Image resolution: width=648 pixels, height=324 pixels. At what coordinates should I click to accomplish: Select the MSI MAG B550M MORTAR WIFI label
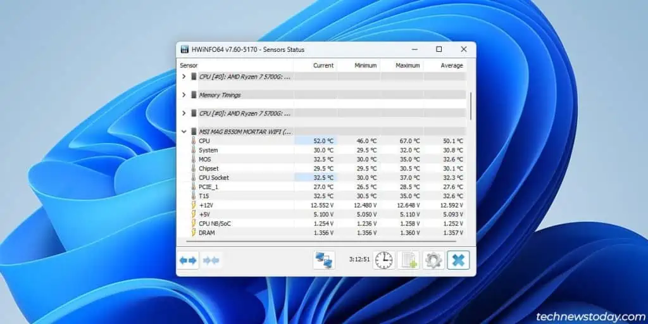[x=245, y=132]
